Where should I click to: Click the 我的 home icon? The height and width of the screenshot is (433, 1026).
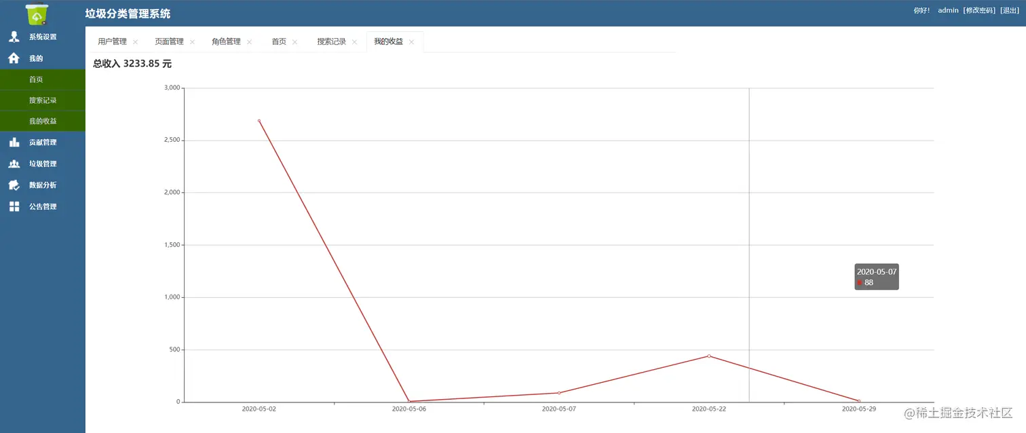(14, 58)
